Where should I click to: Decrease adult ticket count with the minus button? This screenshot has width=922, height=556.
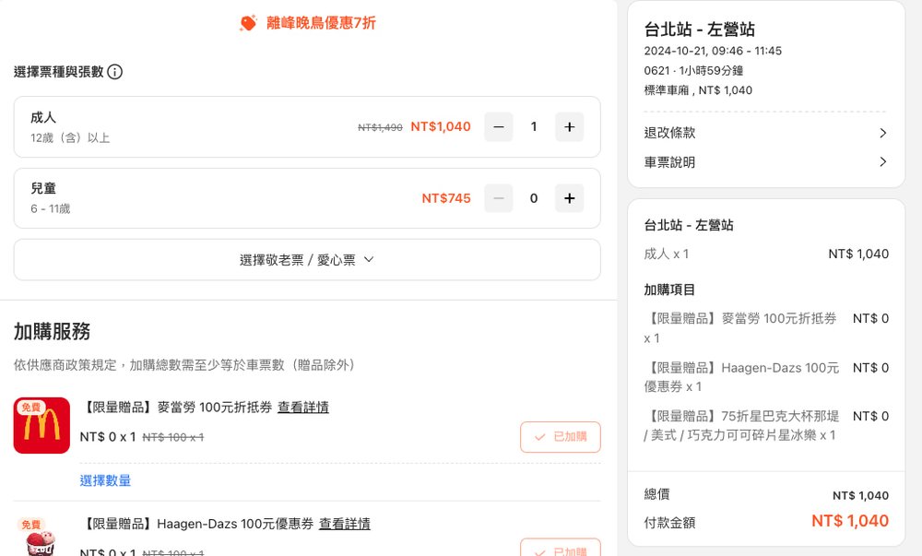(499, 126)
